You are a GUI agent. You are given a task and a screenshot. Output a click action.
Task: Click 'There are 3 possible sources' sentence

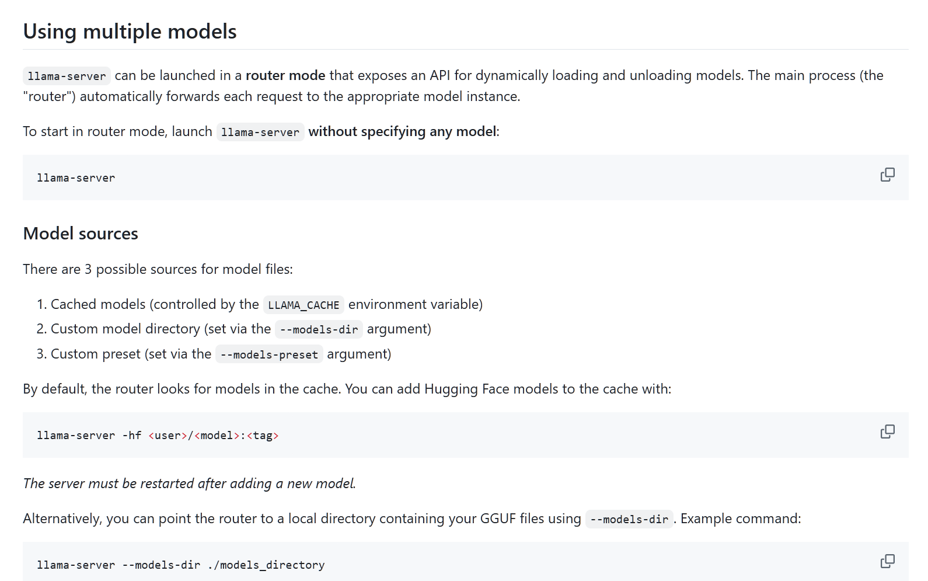158,269
